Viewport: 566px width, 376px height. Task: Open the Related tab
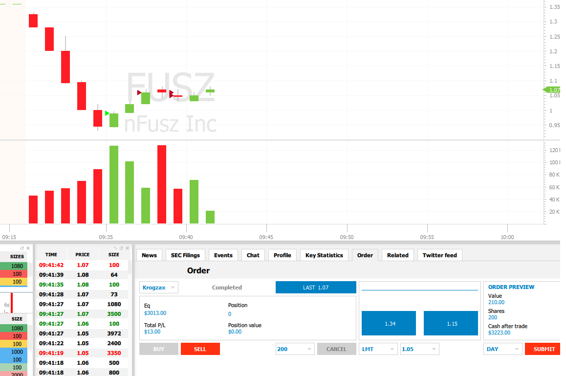pyautogui.click(x=398, y=255)
